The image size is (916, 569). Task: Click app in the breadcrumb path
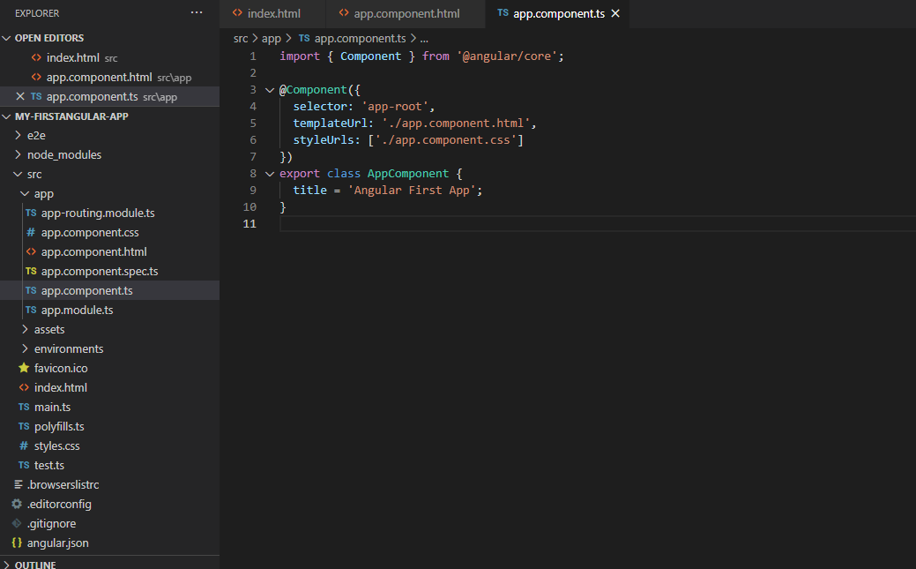[271, 38]
